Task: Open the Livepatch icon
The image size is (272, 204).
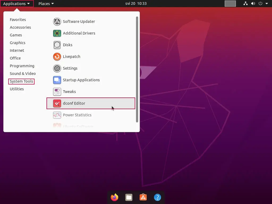Action: coord(57,57)
